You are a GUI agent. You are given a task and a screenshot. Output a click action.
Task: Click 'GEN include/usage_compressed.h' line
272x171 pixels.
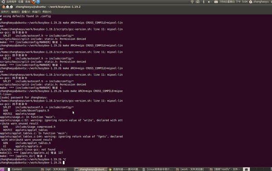[29, 127]
